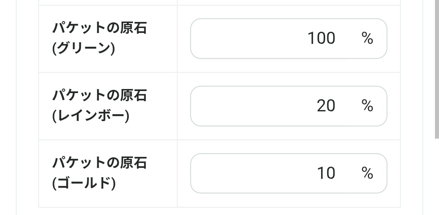Click パケットの原石 text above (ゴールド)
Image resolution: width=439 pixels, height=215 pixels.
coord(99,163)
